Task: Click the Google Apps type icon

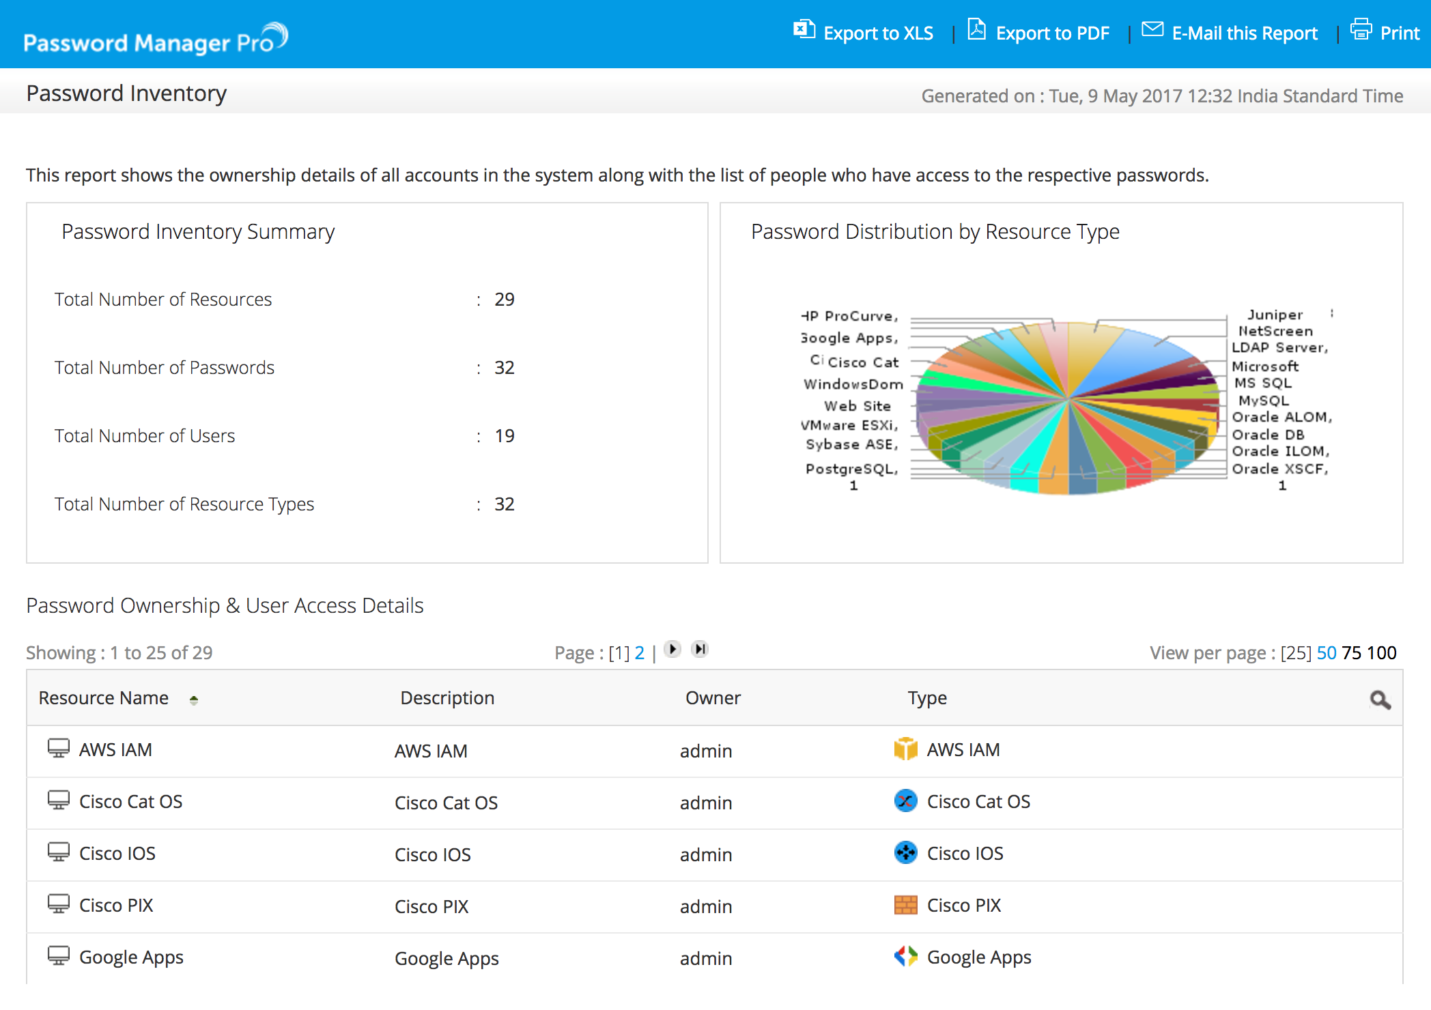Action: pyautogui.click(x=905, y=957)
